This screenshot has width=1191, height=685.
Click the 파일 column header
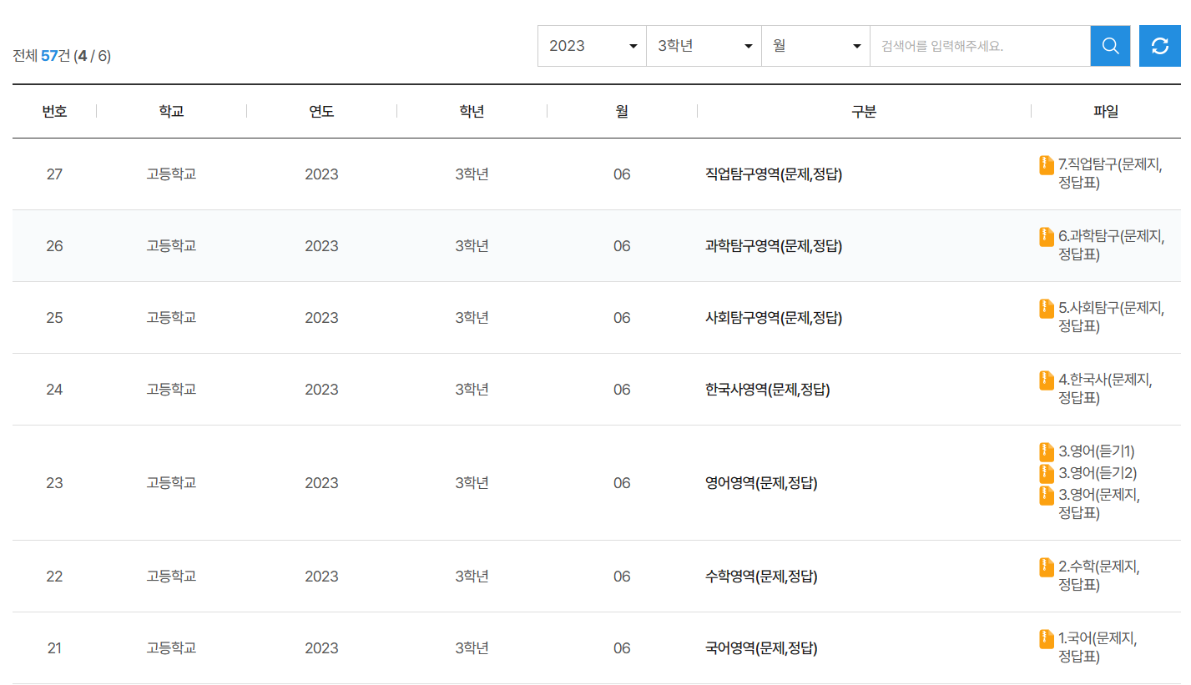click(1104, 110)
